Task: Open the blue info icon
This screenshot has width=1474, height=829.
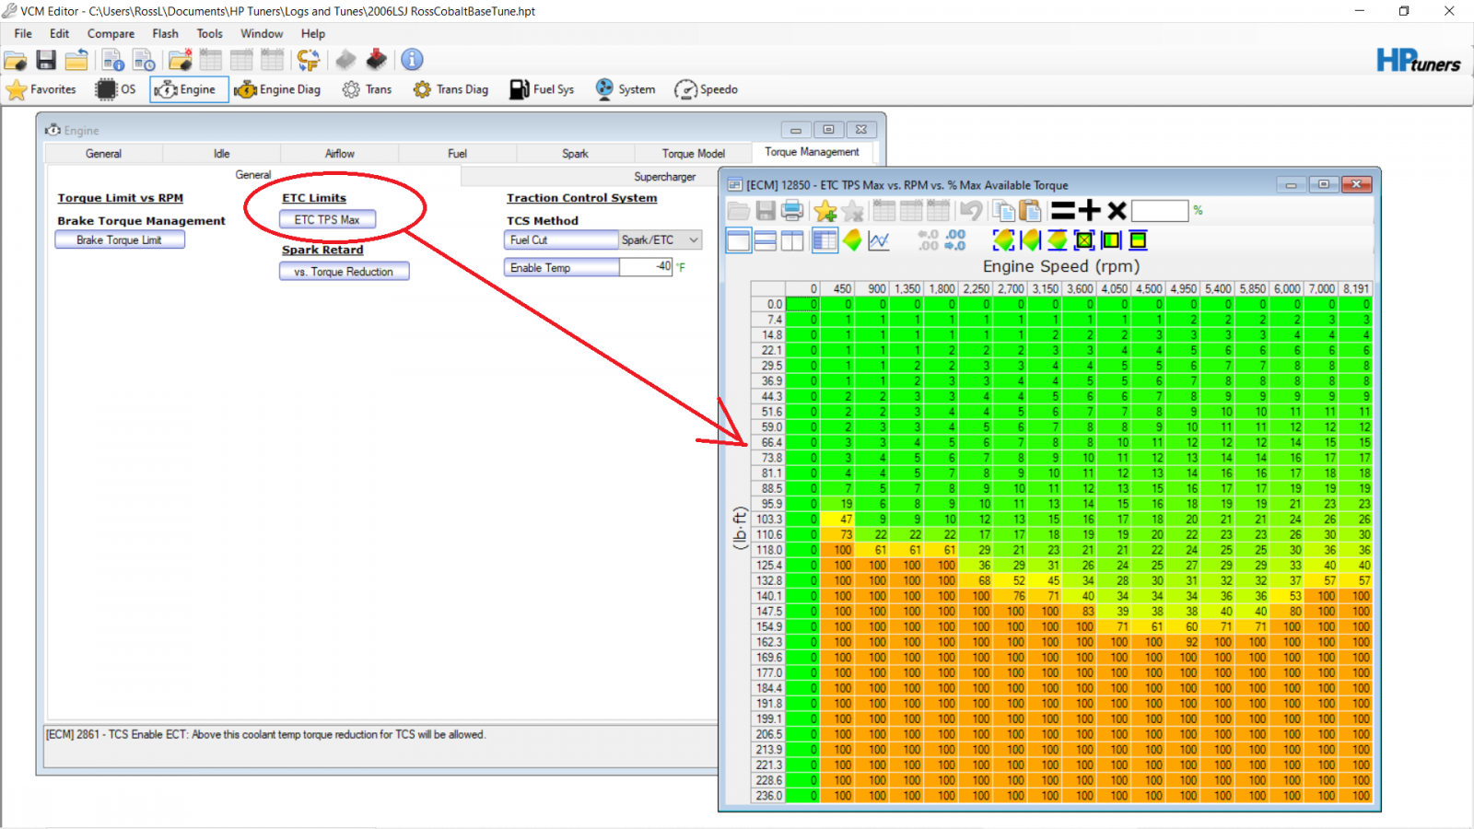Action: click(x=412, y=60)
